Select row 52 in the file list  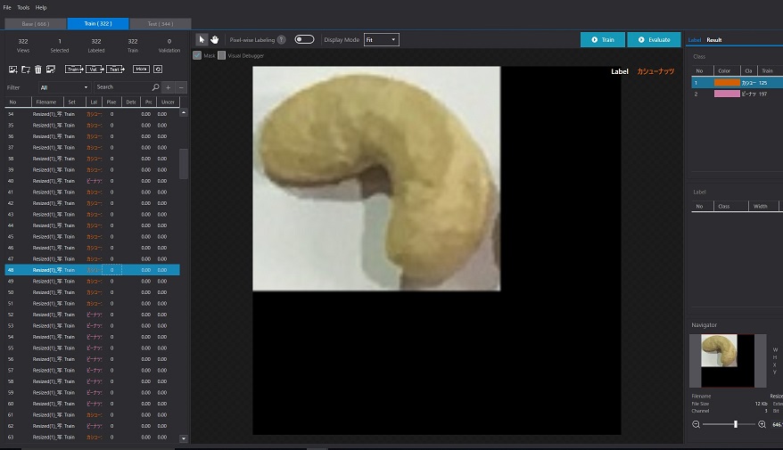(x=92, y=315)
